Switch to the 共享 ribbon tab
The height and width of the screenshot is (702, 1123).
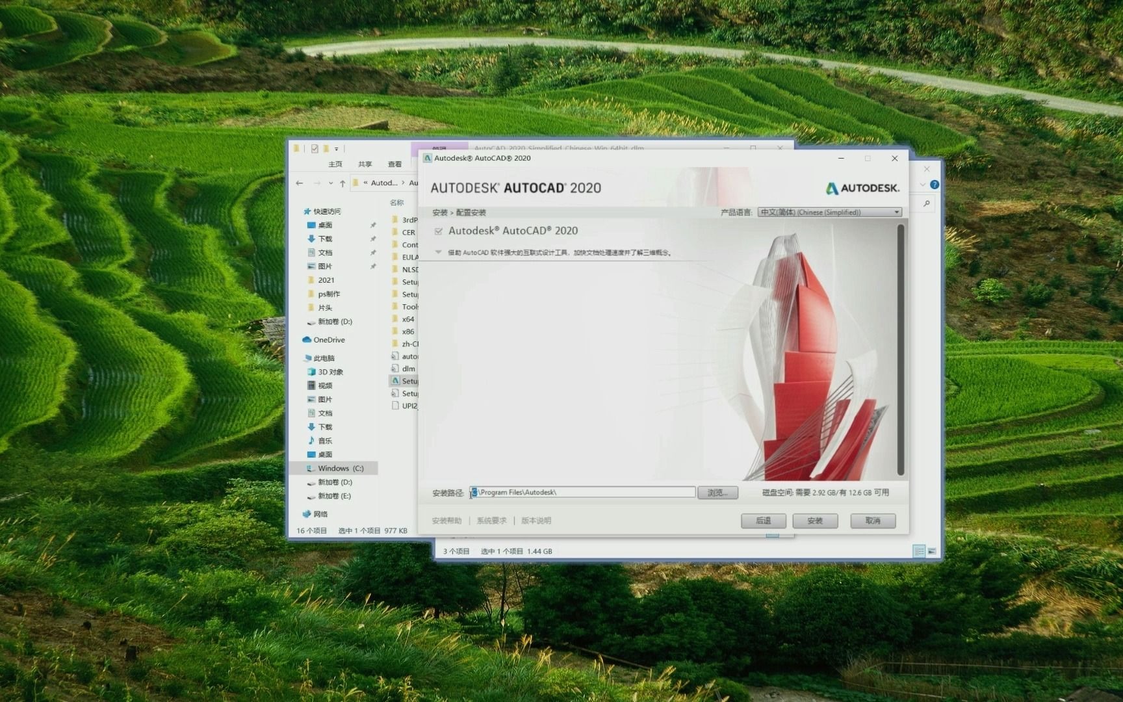[365, 164]
